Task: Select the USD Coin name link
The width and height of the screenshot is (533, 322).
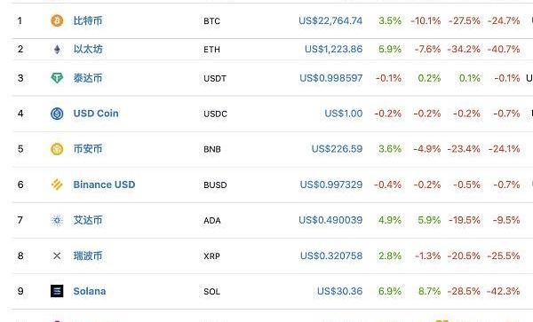Action: (96, 114)
